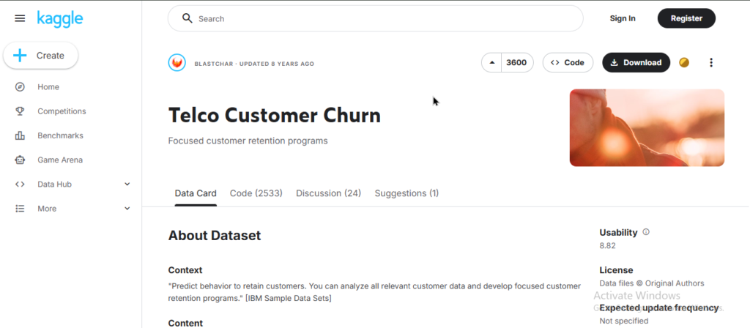Click the Kaggle logo
The height and width of the screenshot is (328, 750).
61,18
